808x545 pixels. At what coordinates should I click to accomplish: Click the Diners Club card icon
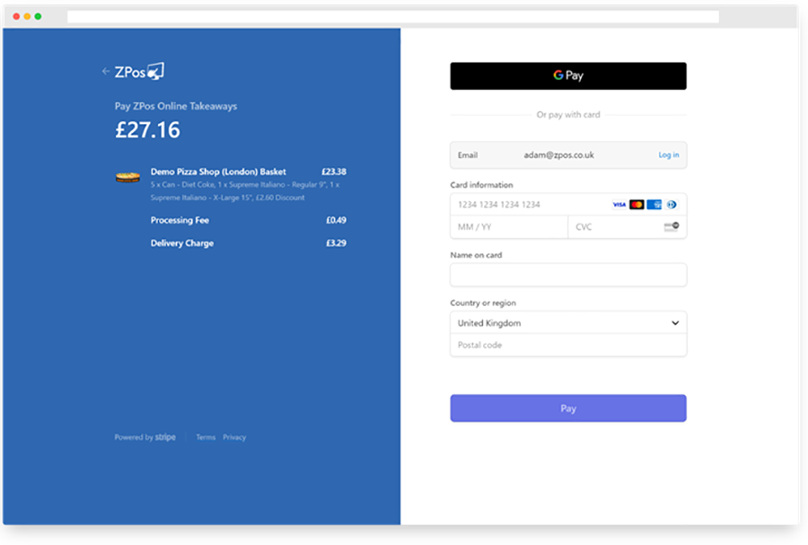pyautogui.click(x=672, y=205)
